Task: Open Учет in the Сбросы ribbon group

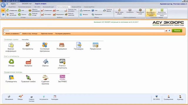Action: pyautogui.click(x=95, y=10)
